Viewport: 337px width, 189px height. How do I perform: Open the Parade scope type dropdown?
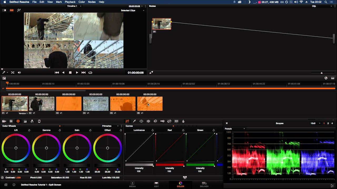(235, 129)
